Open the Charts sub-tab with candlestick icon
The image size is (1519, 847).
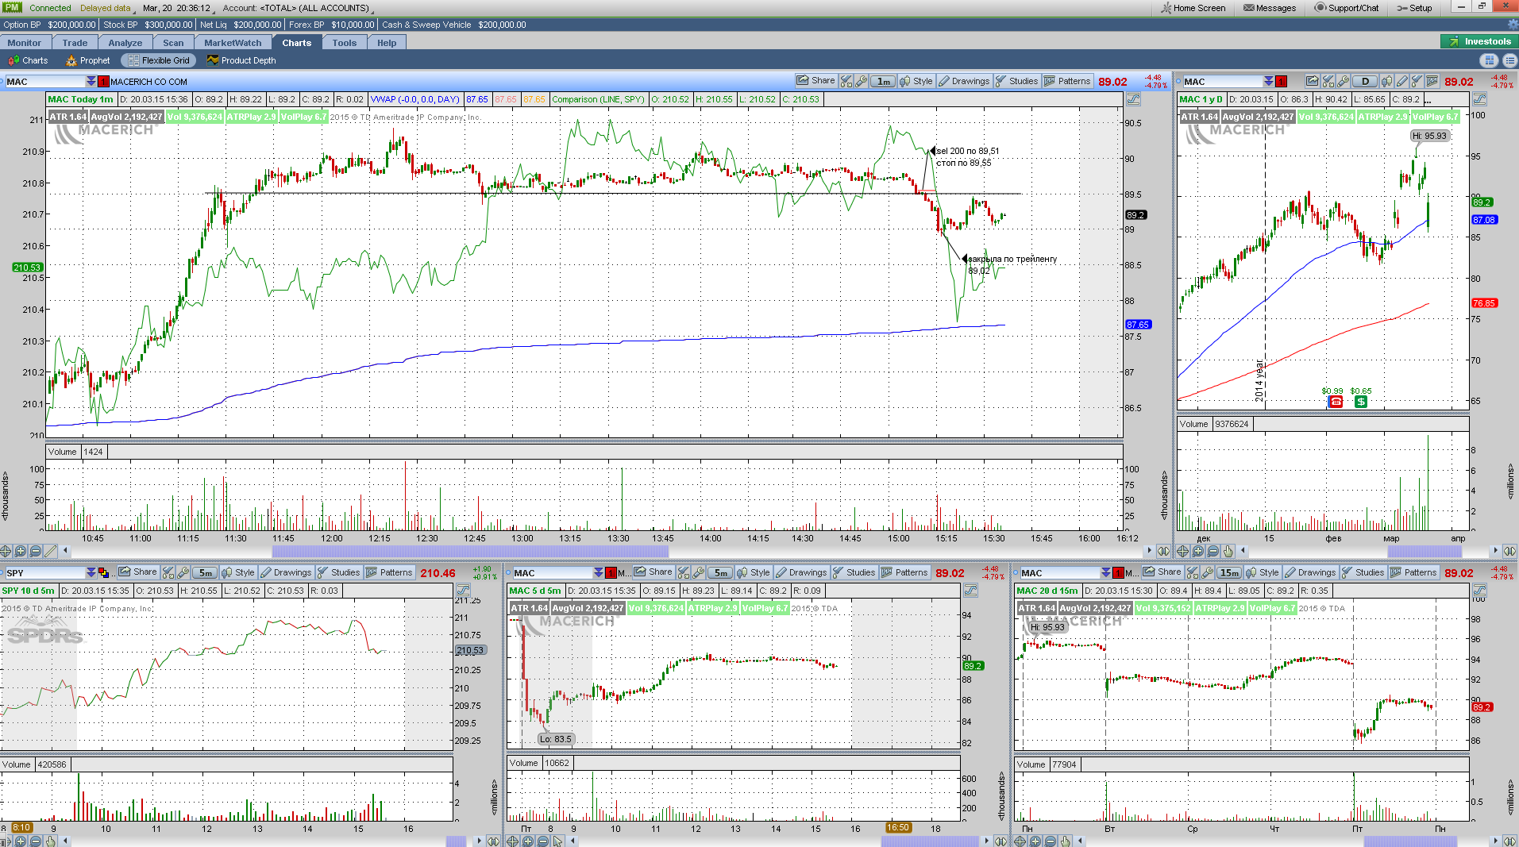coord(28,60)
